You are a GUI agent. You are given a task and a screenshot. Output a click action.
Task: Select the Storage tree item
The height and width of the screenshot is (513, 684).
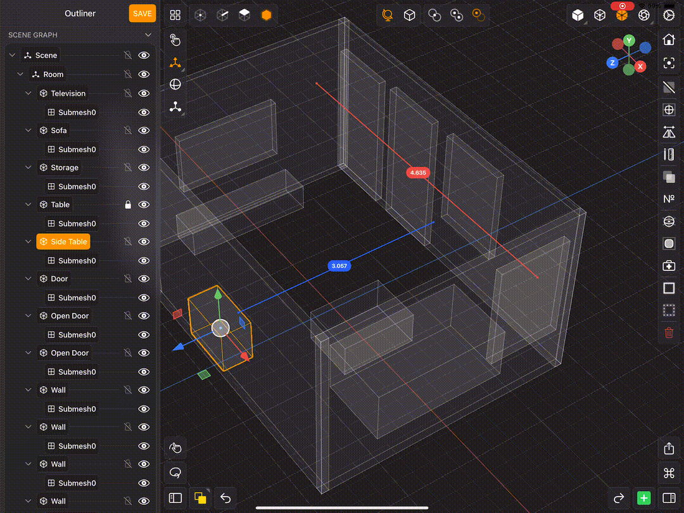point(60,167)
